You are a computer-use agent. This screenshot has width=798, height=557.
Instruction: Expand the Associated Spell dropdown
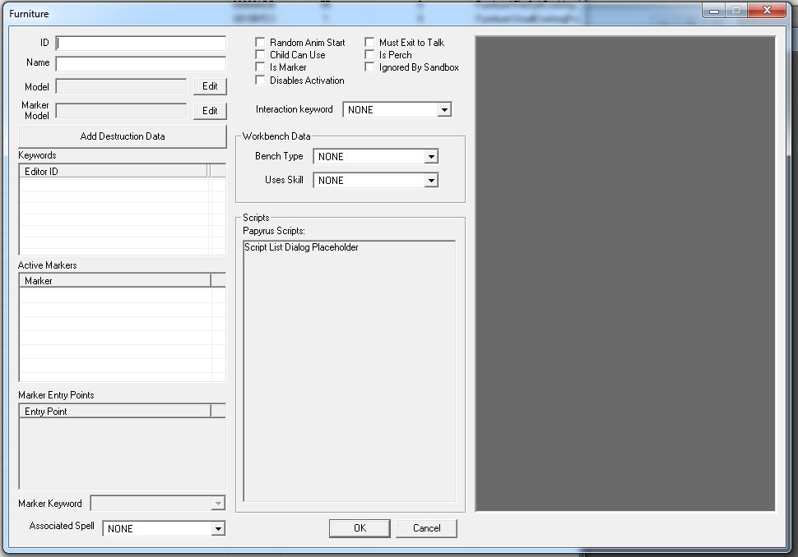[x=218, y=529]
